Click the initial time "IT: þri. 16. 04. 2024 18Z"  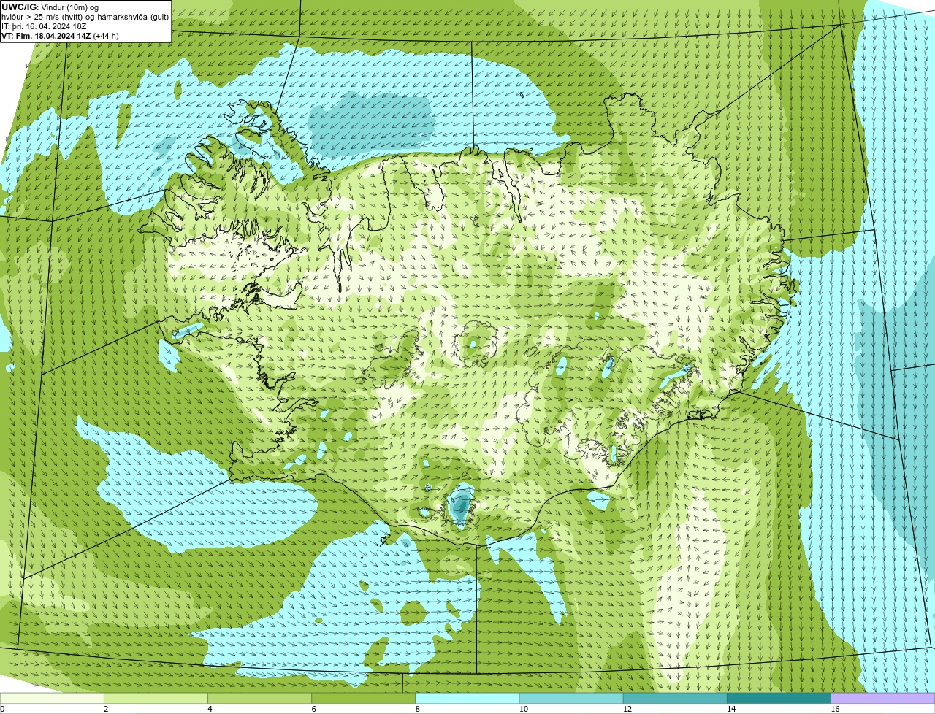44,26
